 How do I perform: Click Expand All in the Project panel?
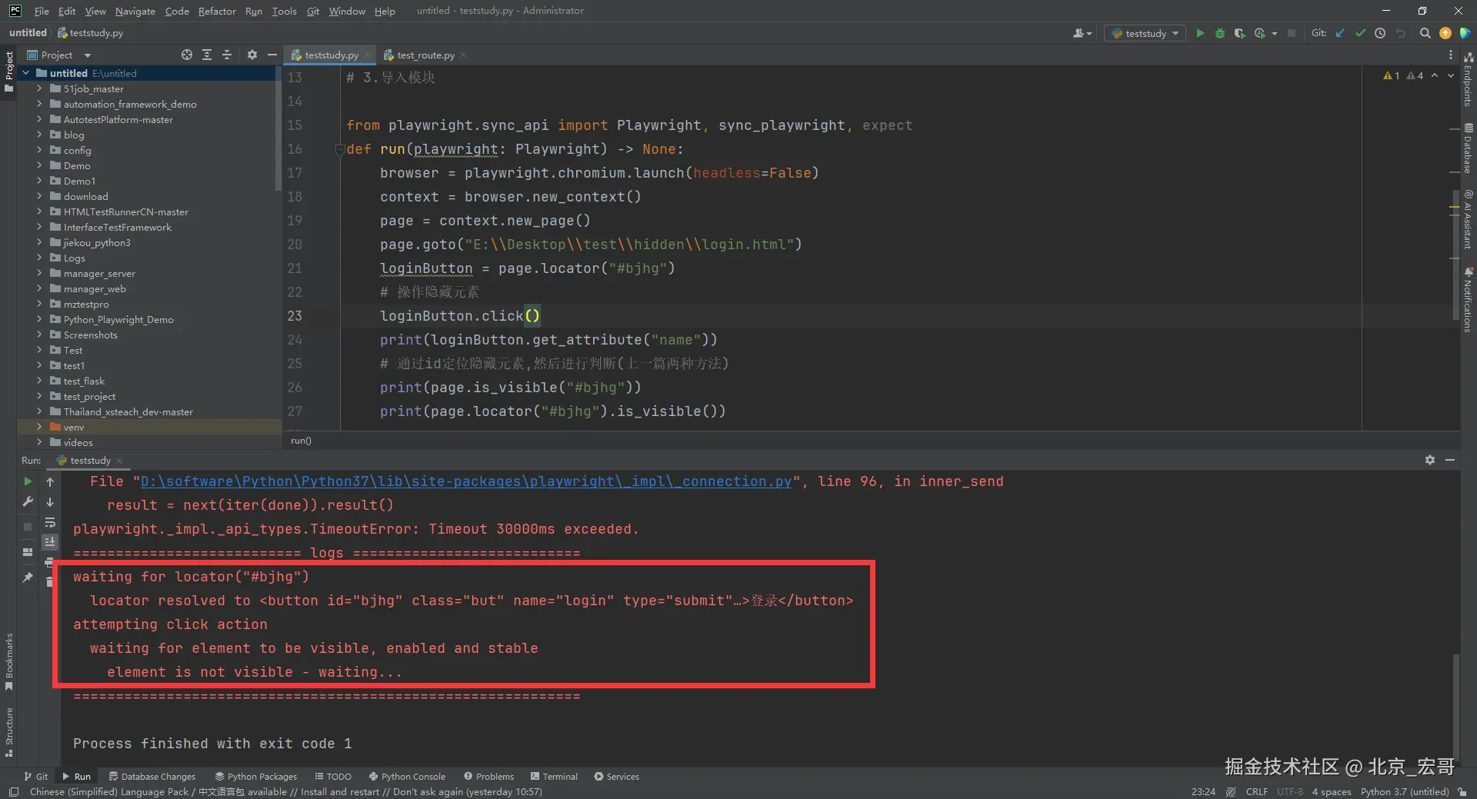(207, 55)
